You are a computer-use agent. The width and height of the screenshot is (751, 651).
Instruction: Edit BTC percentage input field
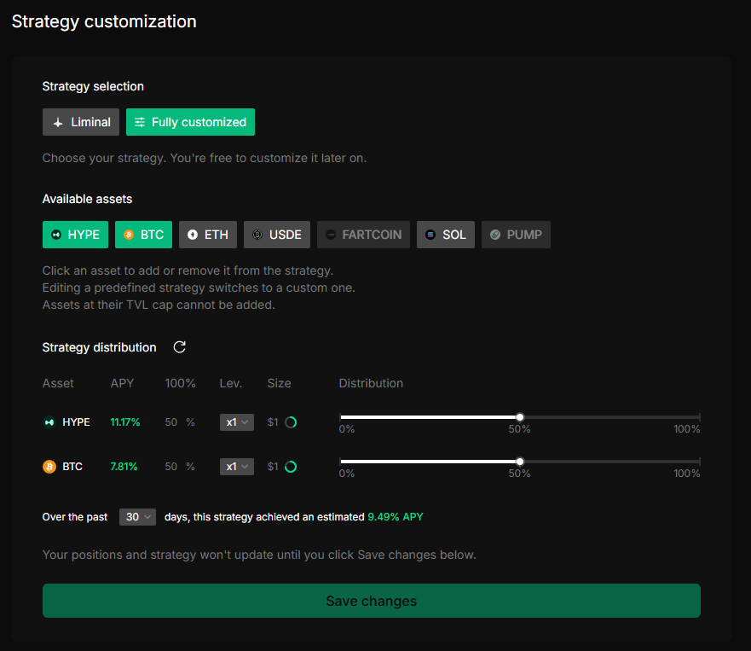click(172, 467)
